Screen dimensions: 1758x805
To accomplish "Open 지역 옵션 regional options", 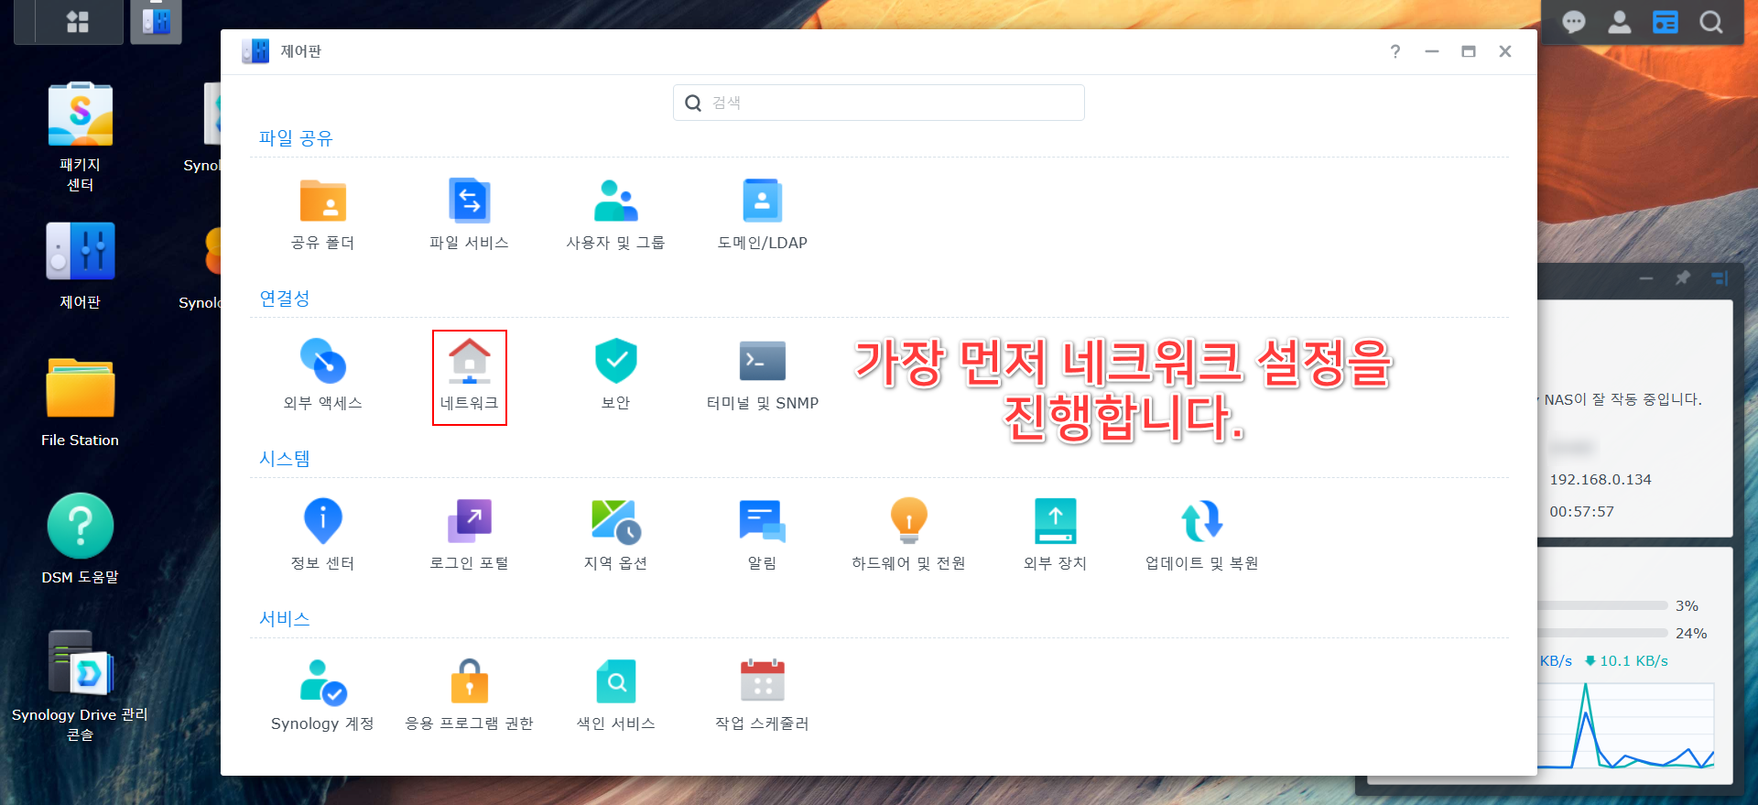I will point(615,537).
